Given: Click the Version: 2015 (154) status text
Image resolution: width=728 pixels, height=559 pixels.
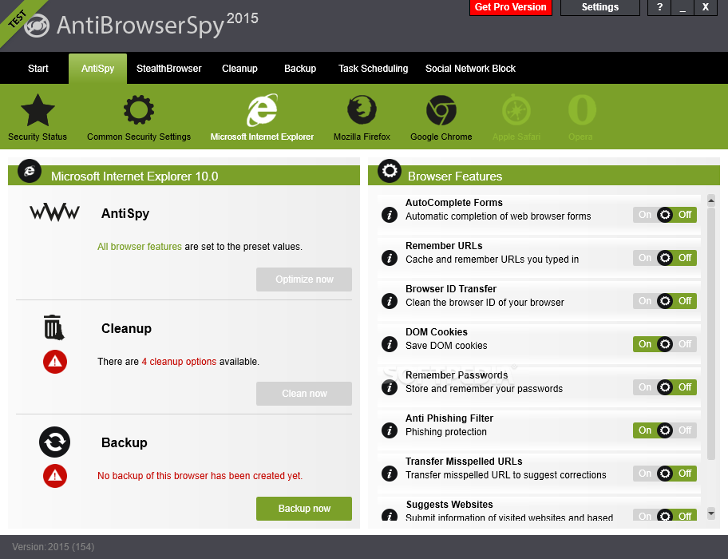Looking at the screenshot, I should pyautogui.click(x=53, y=547).
